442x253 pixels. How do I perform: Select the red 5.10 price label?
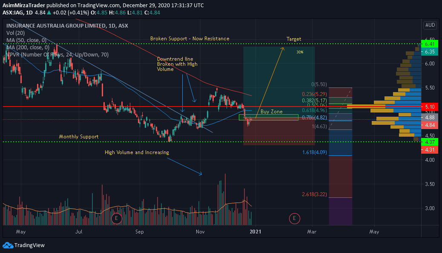(430, 107)
